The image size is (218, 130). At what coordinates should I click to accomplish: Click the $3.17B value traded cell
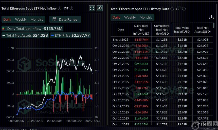[x=182, y=94]
